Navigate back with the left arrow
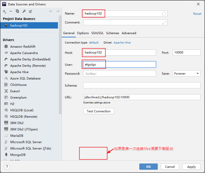The image size is (205, 173). point(51,11)
